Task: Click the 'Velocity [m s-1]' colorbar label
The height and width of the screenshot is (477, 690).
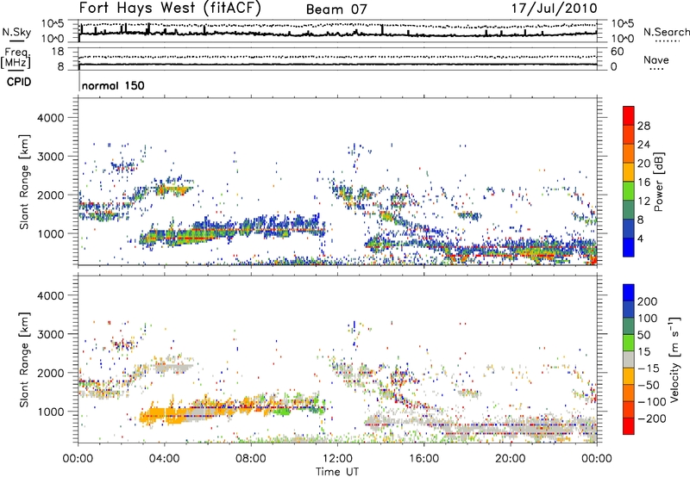Action: (674, 359)
